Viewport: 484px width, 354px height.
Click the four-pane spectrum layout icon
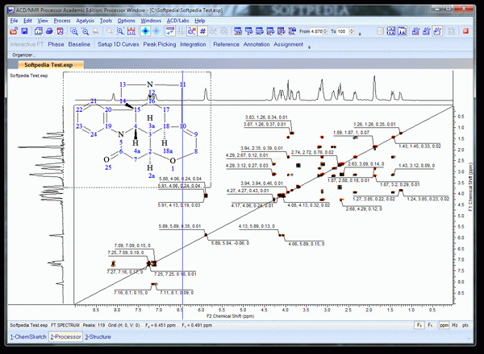point(391,31)
